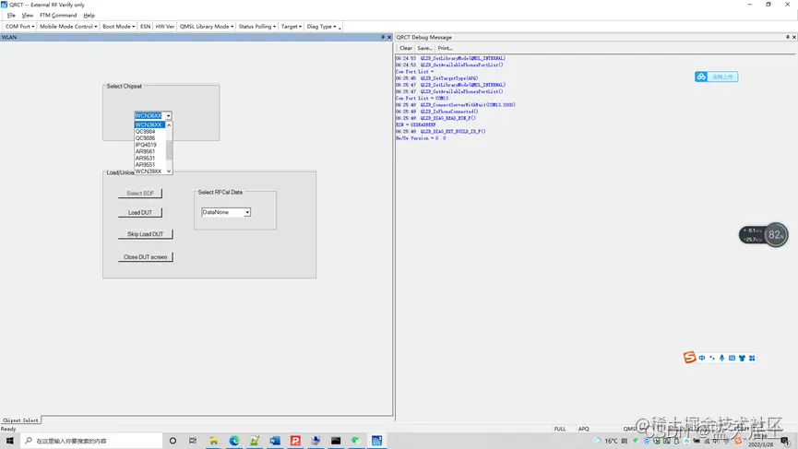
Task: Click the chipset list scroll-down arrow
Action: click(169, 171)
